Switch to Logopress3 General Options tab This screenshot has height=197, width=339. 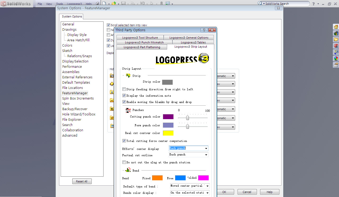click(189, 38)
